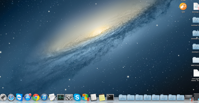Open Launchpad from the dock

click(3, 97)
